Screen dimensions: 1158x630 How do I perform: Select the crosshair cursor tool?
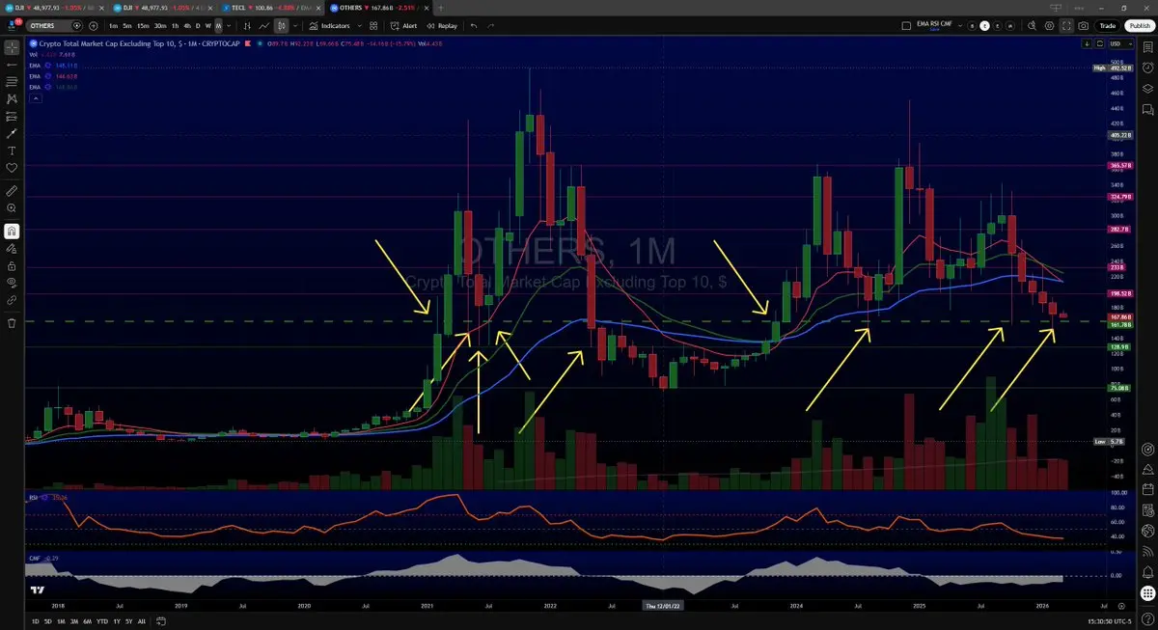pos(12,46)
